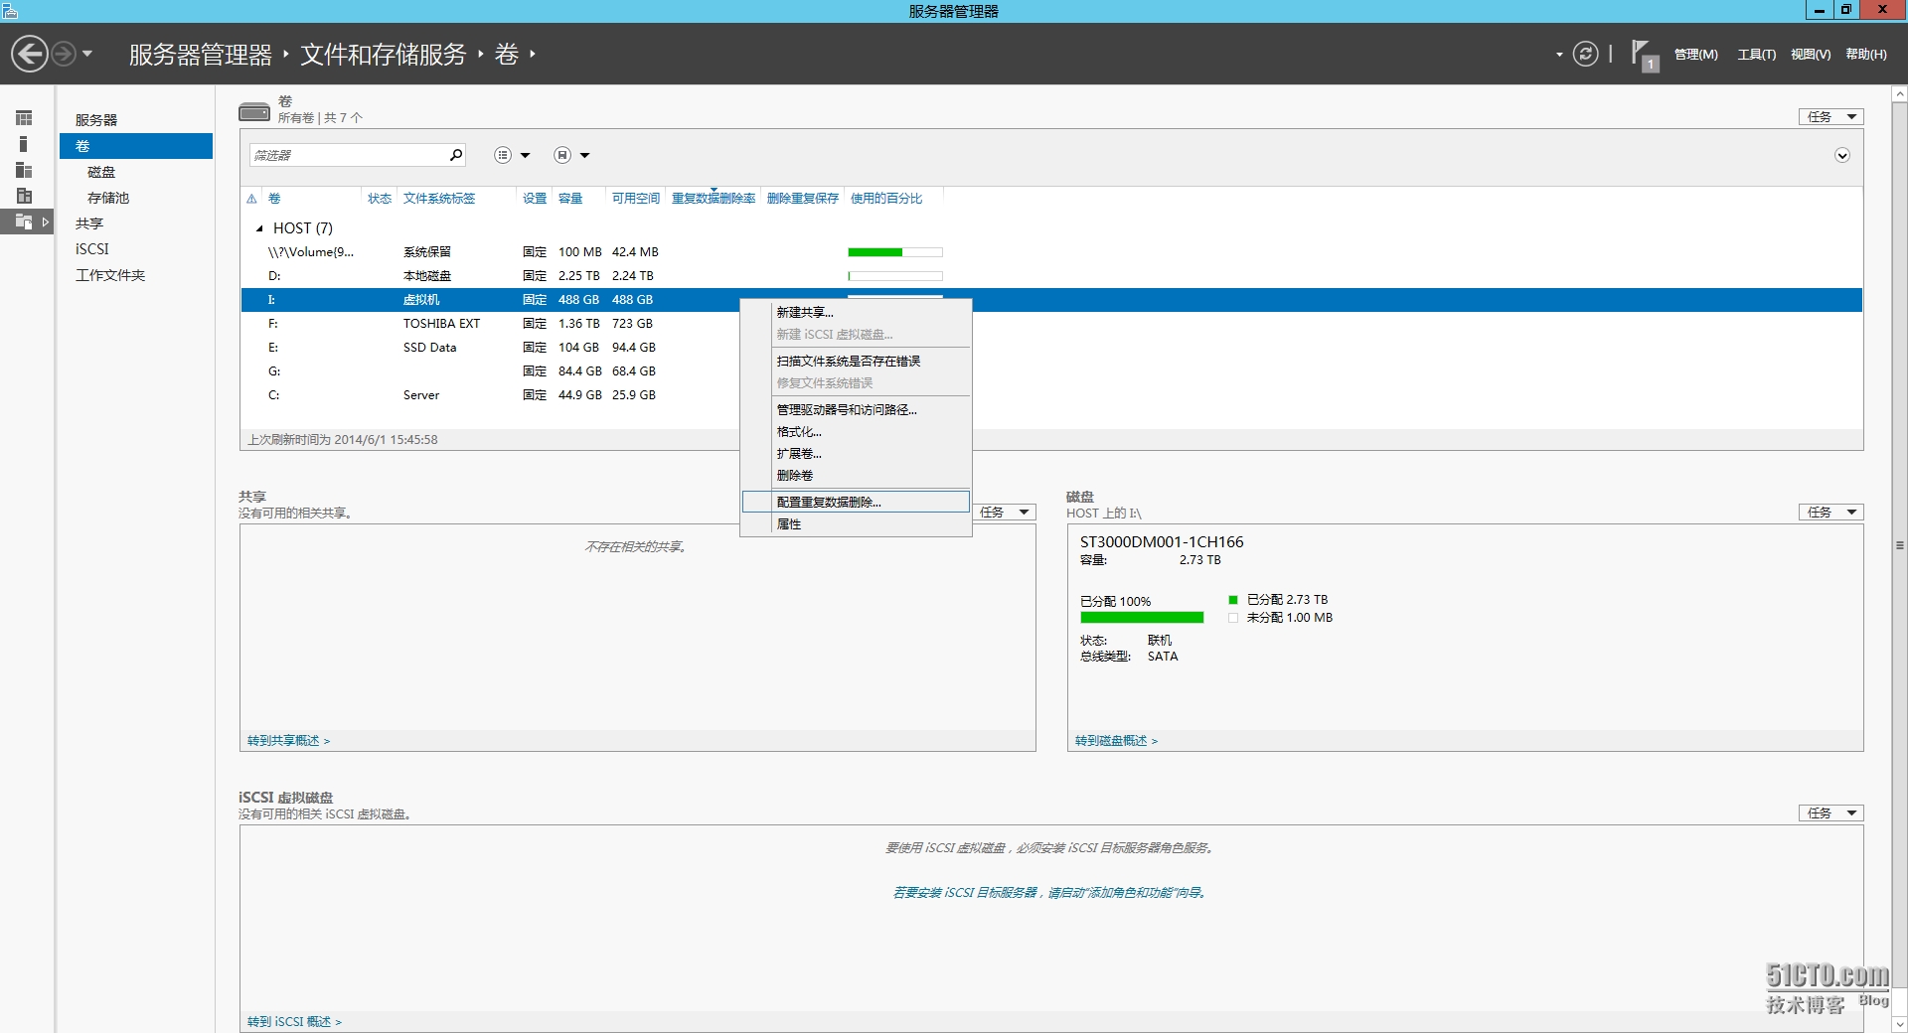Open the 任务 dropdown for iSCSI 虚拟磁盘 panel
The width and height of the screenshot is (1908, 1033).
[1831, 813]
